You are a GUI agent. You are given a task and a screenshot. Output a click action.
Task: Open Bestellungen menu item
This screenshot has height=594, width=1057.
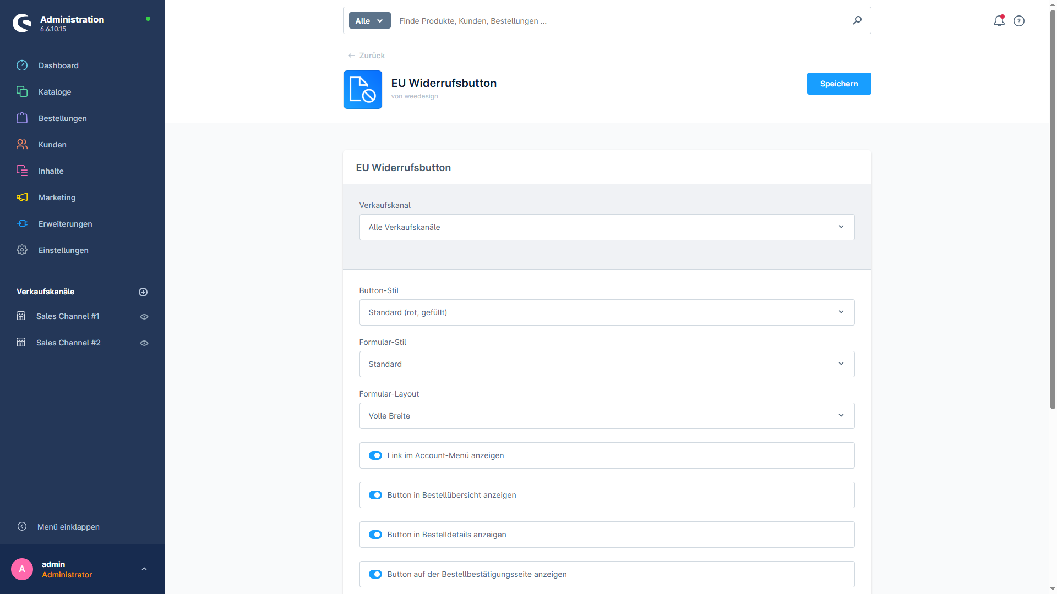(x=83, y=118)
